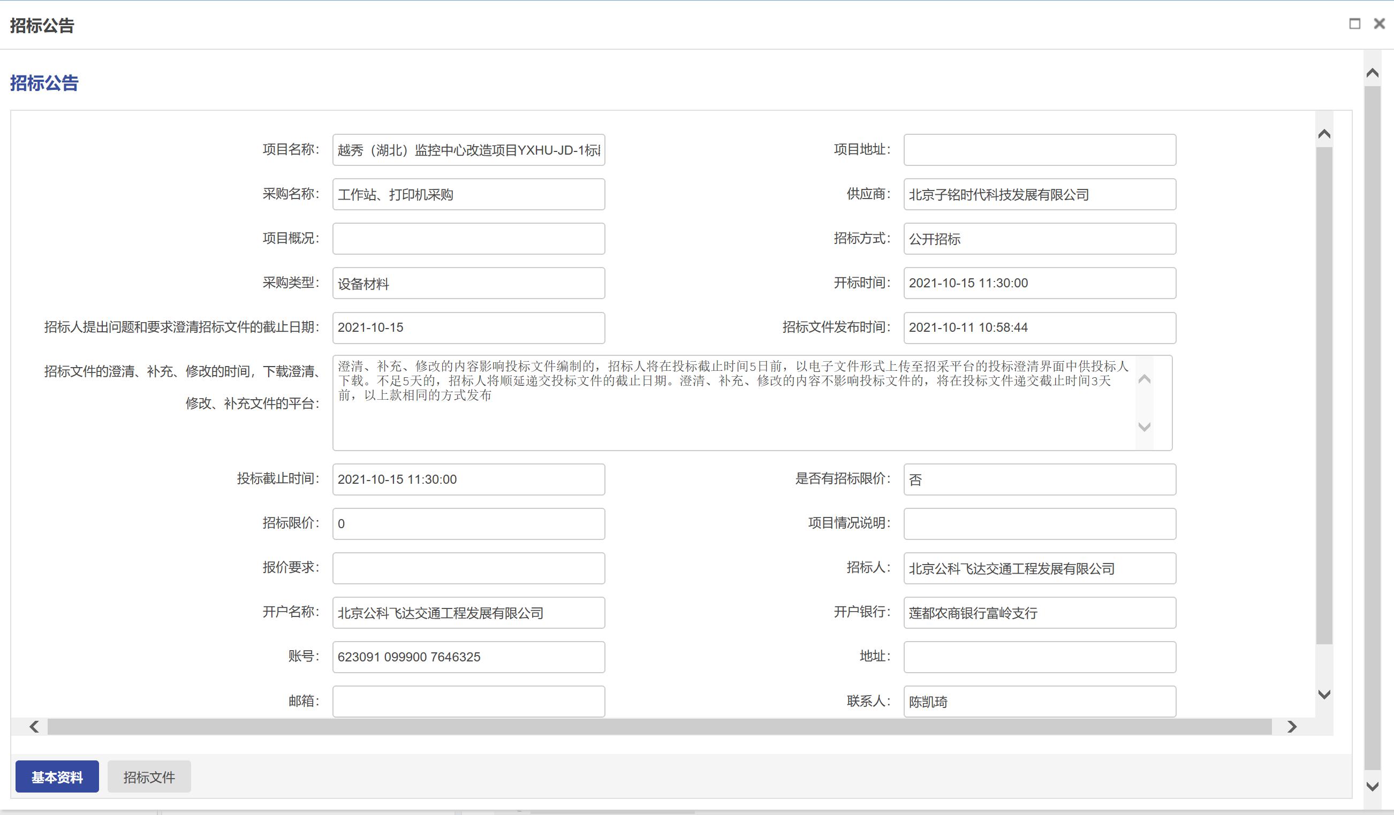The image size is (1394, 815).
Task: Click outer scrollbar down arrow
Action: pyautogui.click(x=1373, y=786)
